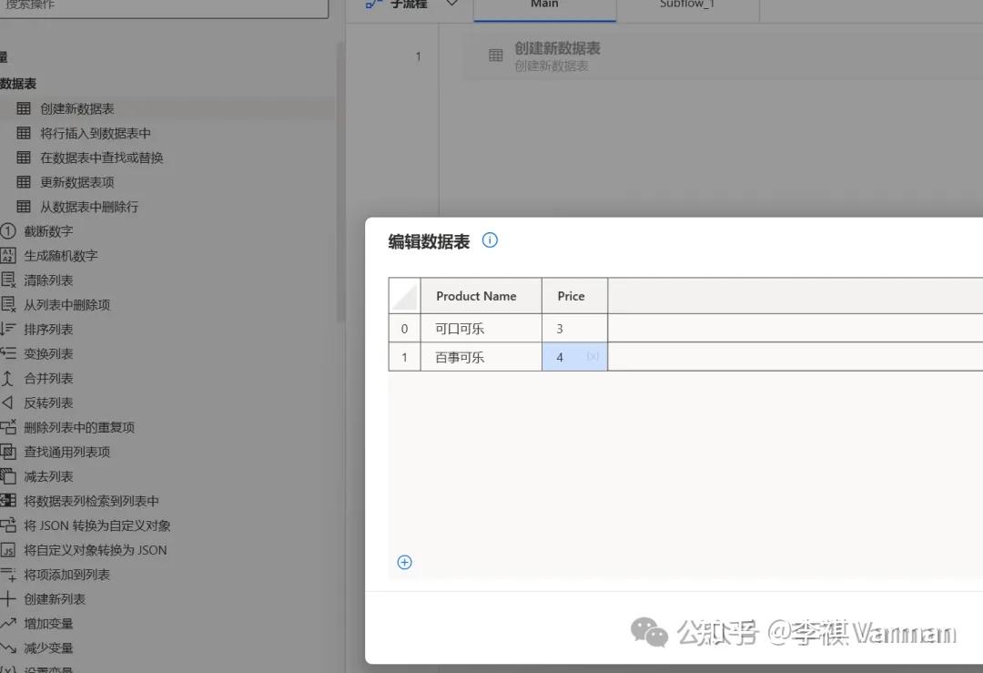Select the header checkbox of the datatable
The image size is (983, 673).
click(403, 295)
